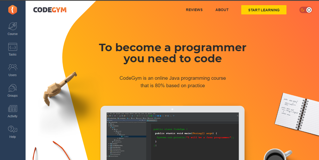Open the Users people icon
This screenshot has width=319, height=160.
pos(13,67)
